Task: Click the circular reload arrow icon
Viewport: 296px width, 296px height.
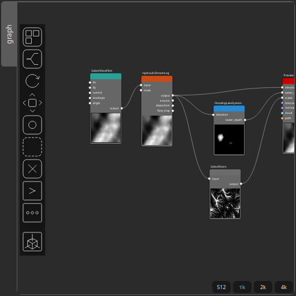Action: pyautogui.click(x=32, y=81)
